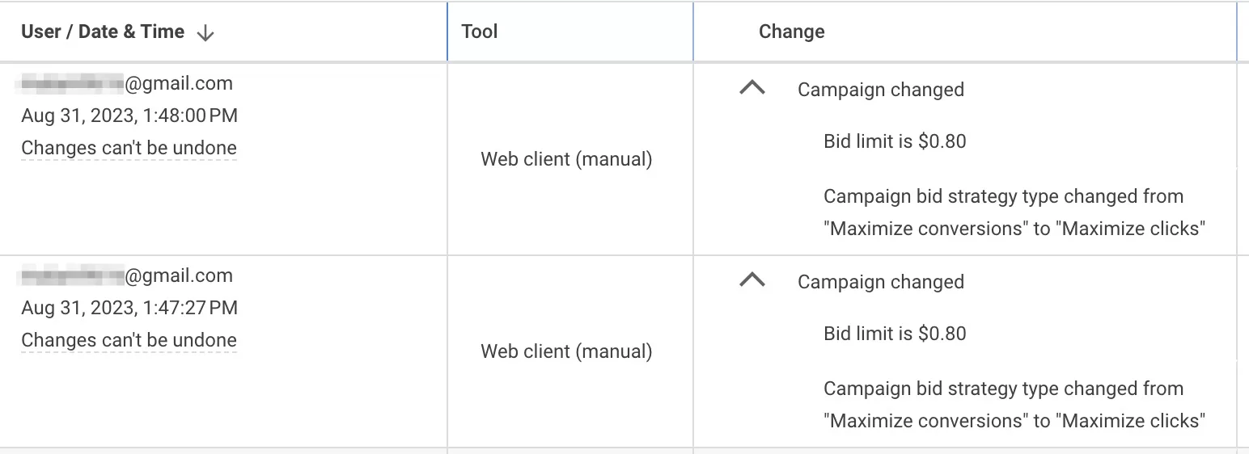1249x454 pixels.
Task: Click the gmail address in the 1:48:00 PM row
Action: click(x=127, y=83)
